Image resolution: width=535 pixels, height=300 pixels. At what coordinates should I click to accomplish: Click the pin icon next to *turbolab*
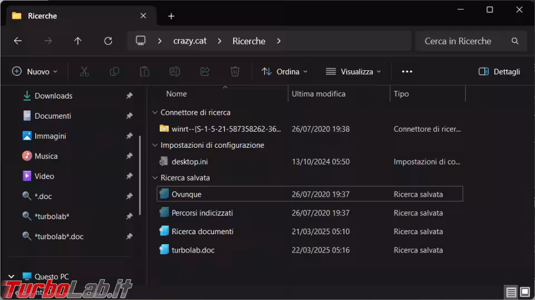pyautogui.click(x=129, y=216)
